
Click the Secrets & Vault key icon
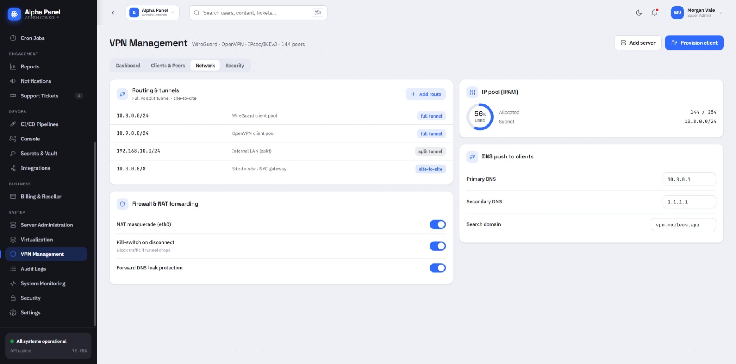point(13,154)
